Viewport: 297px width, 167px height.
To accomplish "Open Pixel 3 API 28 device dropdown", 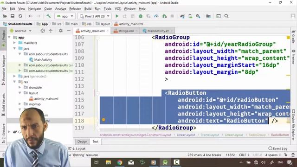I will click(x=95, y=16).
